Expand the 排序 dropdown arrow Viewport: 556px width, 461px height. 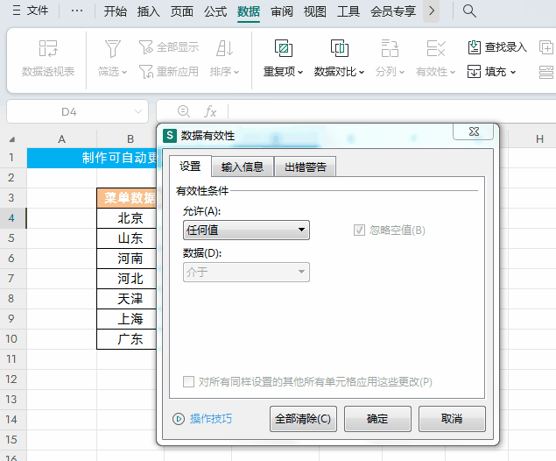tap(236, 73)
